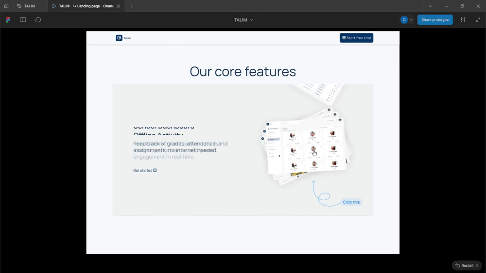Close the Landing page prototype tab
Image resolution: width=486 pixels, height=273 pixels.
click(x=119, y=6)
